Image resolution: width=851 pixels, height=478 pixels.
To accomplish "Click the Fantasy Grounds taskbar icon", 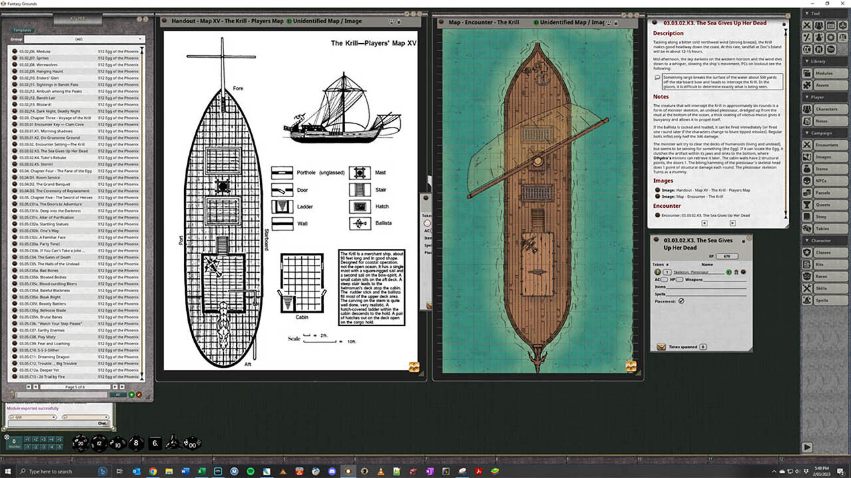I will click(348, 473).
